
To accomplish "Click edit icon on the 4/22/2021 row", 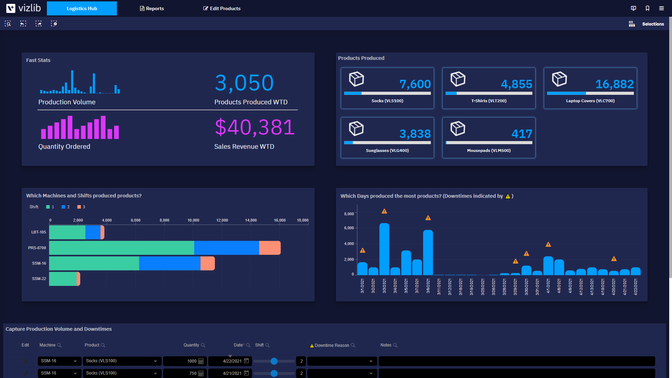I will pos(25,361).
